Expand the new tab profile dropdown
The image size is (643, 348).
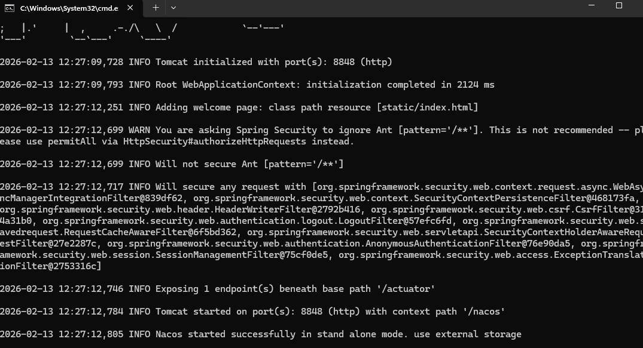(x=173, y=8)
